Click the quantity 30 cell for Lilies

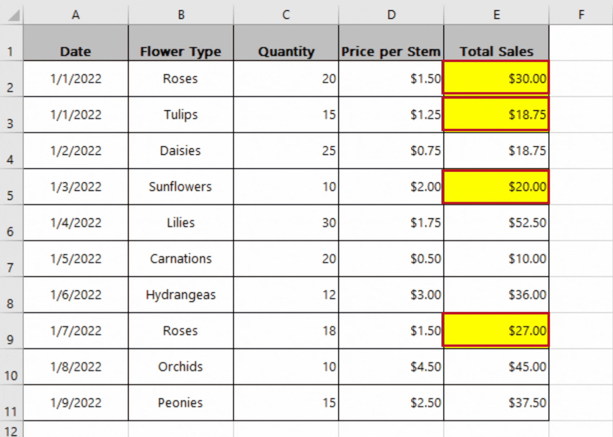point(286,223)
